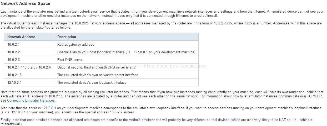Click the Special alias to host loopback description
The image size is (327, 126).
click(x=126, y=52)
